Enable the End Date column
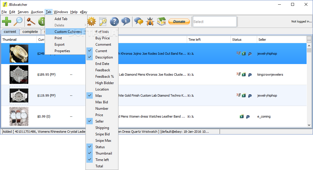Viewport: 313px width, 170px height. point(102,63)
